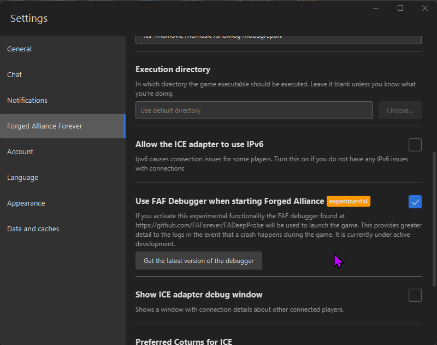The height and width of the screenshot is (345, 437).
Task: Disable the FAF Debugger checkbox
Action: (415, 202)
